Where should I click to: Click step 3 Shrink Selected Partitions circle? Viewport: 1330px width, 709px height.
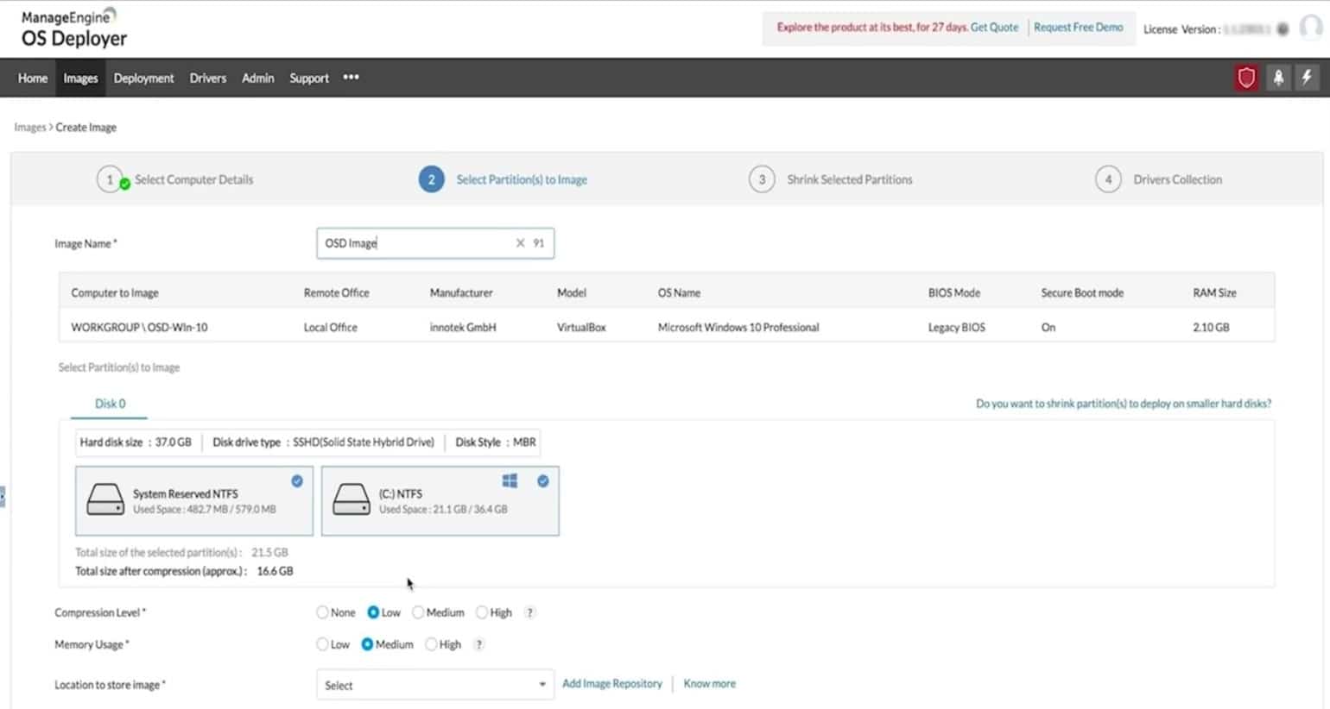pos(762,179)
